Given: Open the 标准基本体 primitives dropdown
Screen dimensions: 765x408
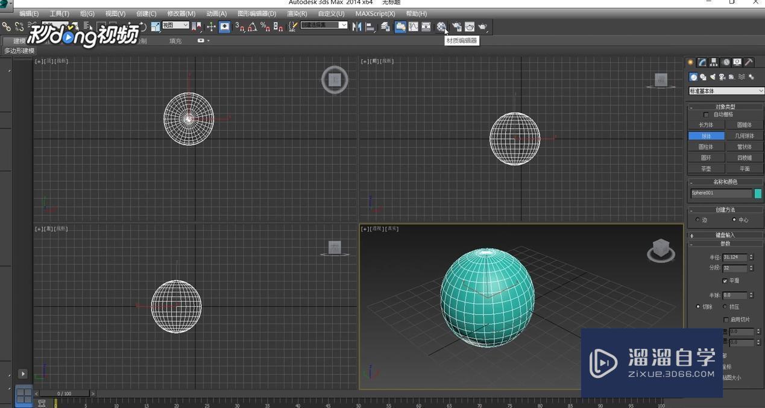Looking at the screenshot, I should (x=726, y=90).
